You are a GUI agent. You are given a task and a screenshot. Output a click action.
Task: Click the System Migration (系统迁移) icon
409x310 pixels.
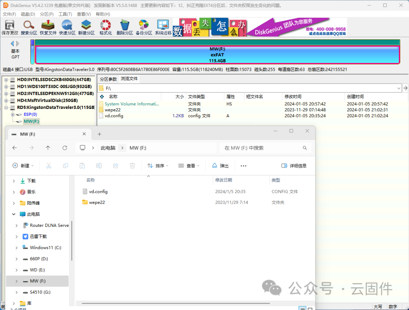pos(163,27)
